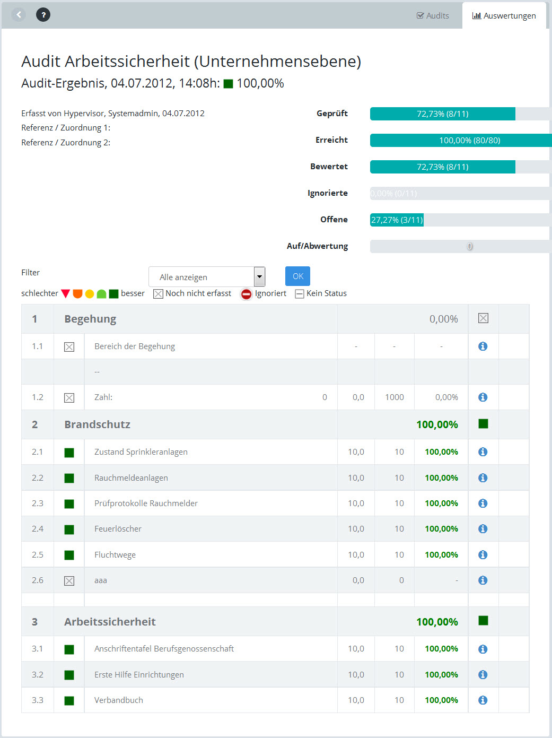
Task: Click the red worst-rating legend triangle
Action: (x=66, y=294)
